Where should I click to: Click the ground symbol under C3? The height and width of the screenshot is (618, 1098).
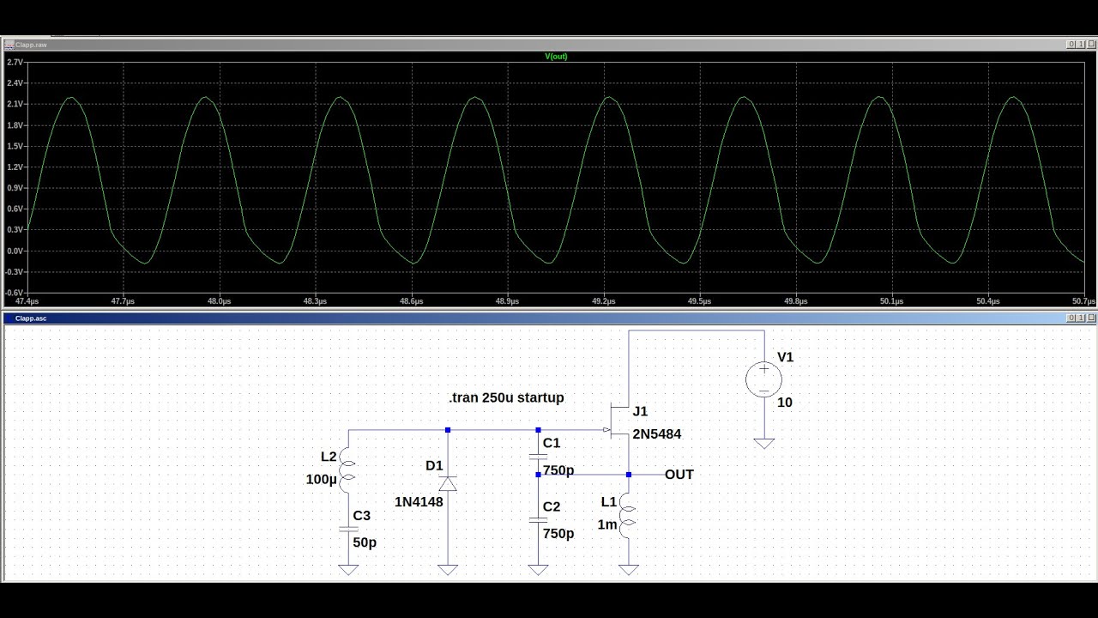coord(348,570)
